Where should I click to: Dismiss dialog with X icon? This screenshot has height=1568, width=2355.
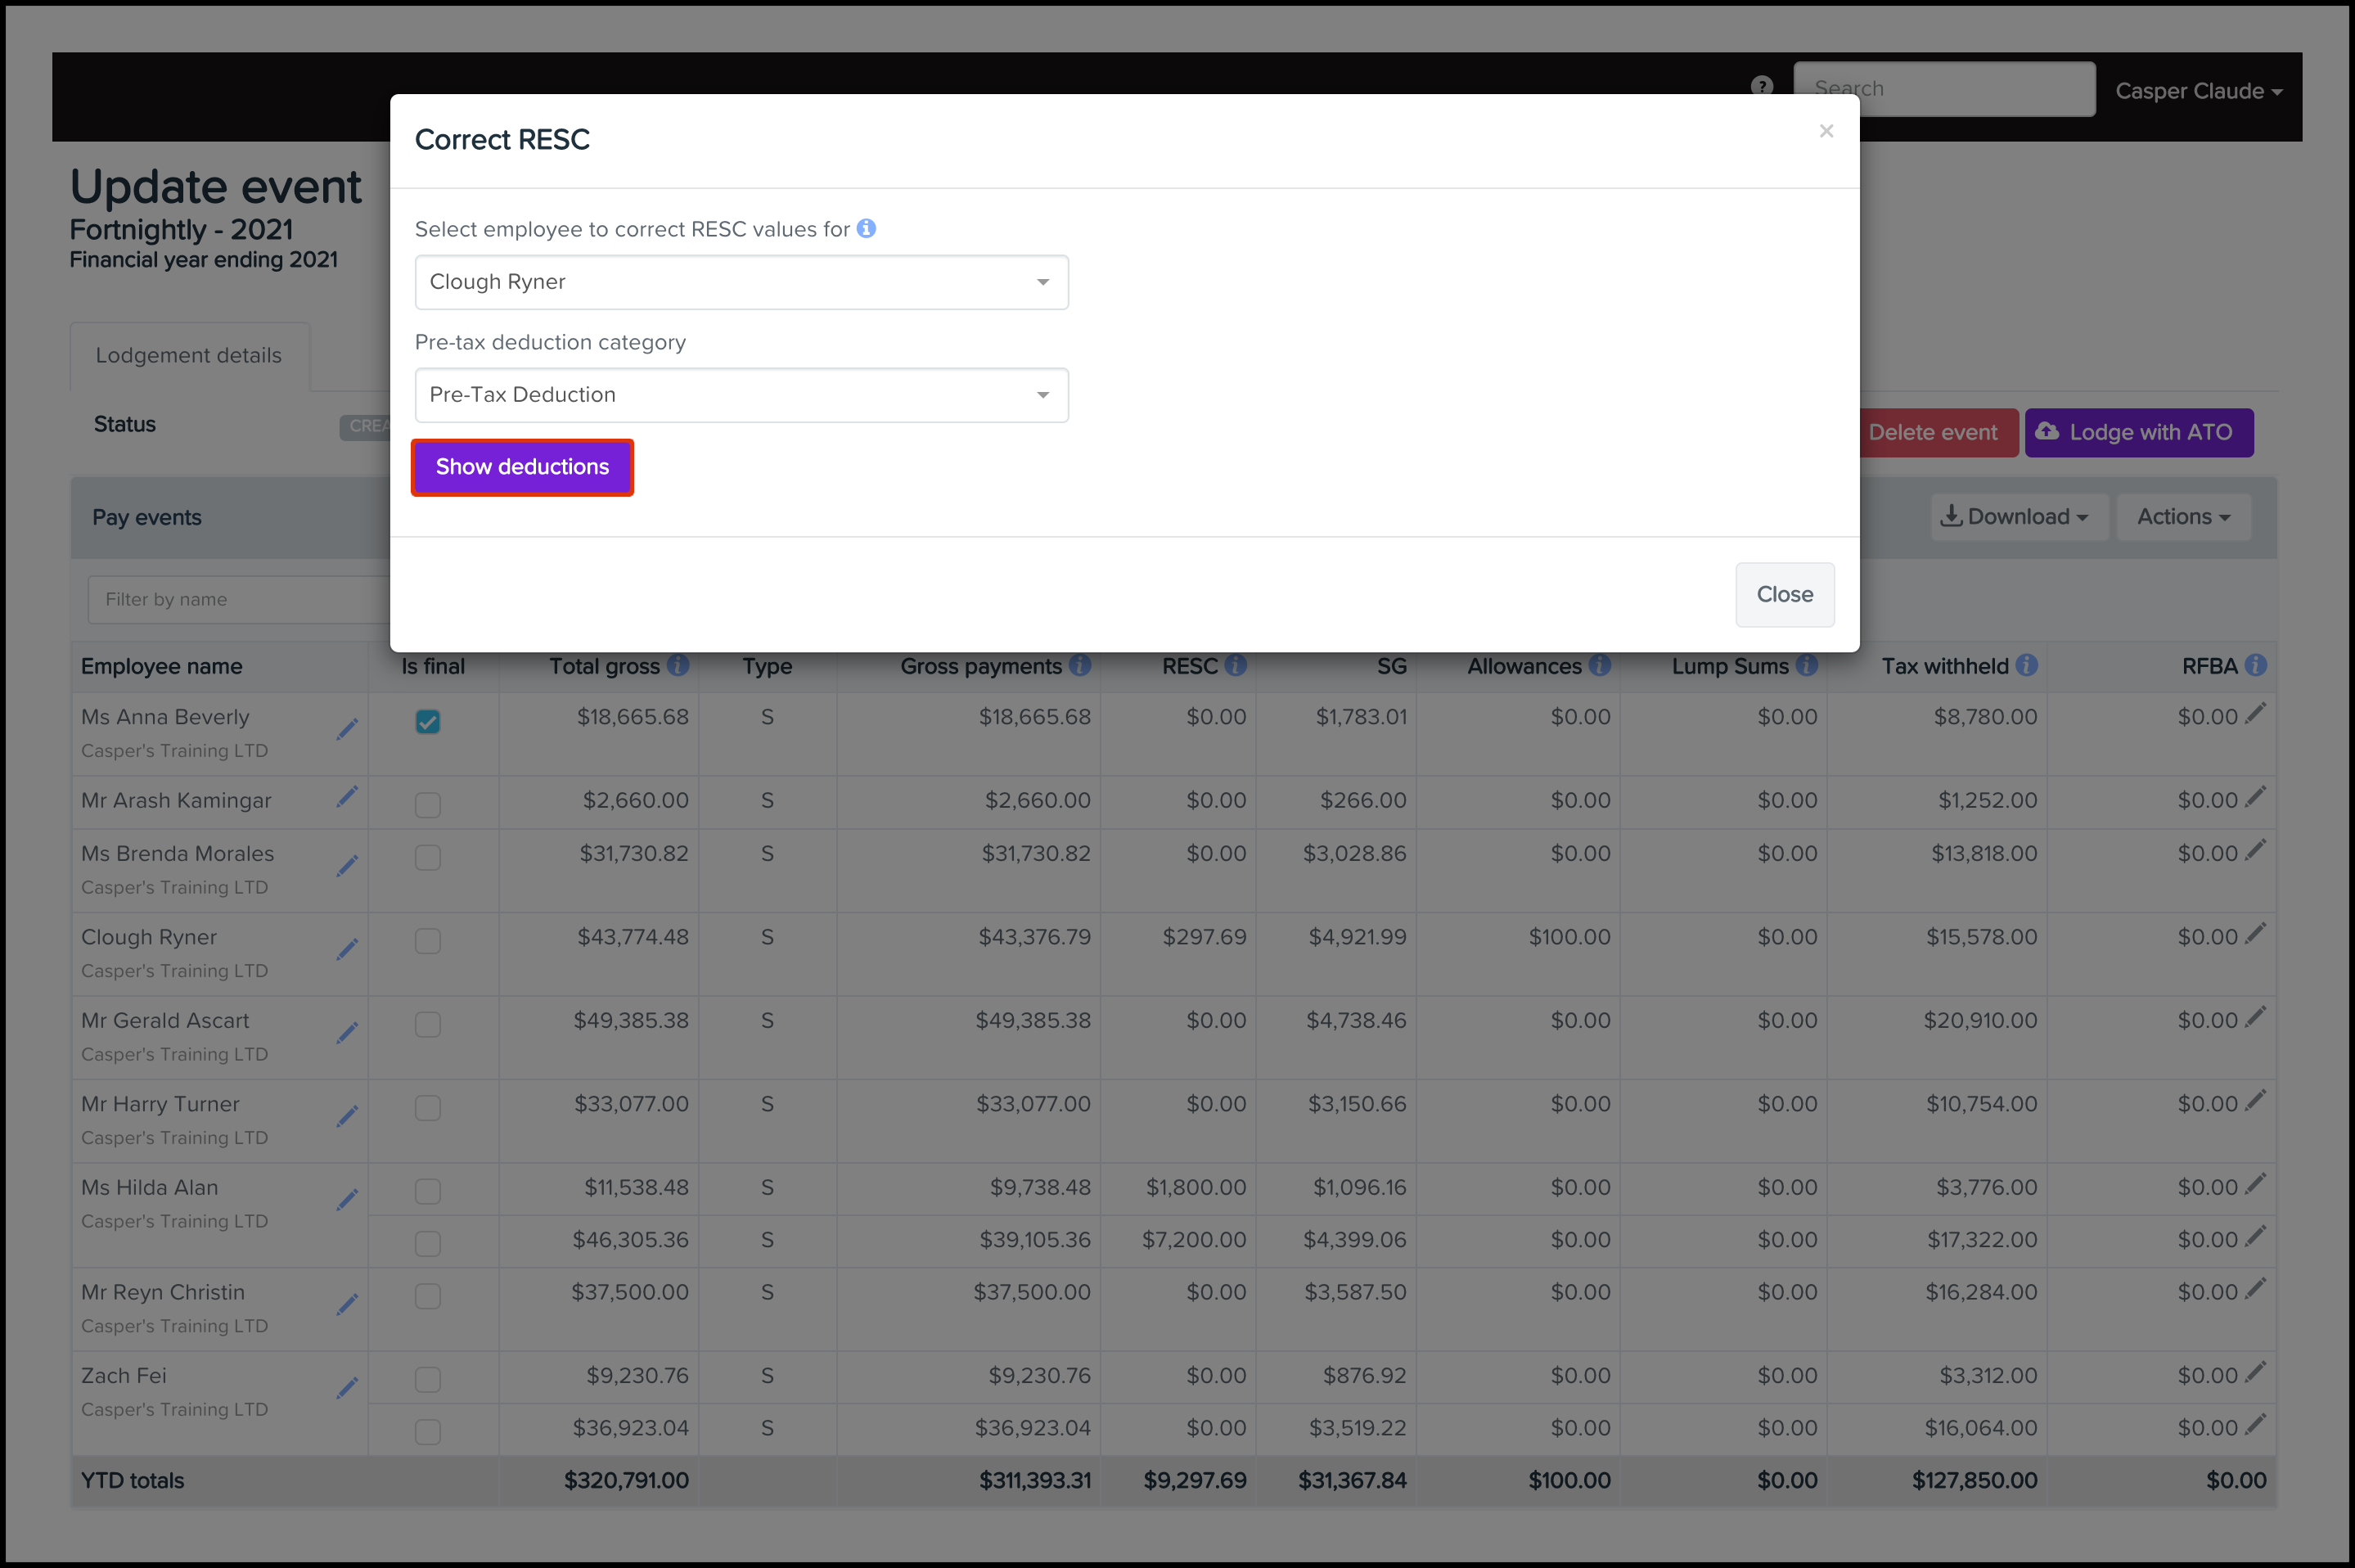point(1826,131)
